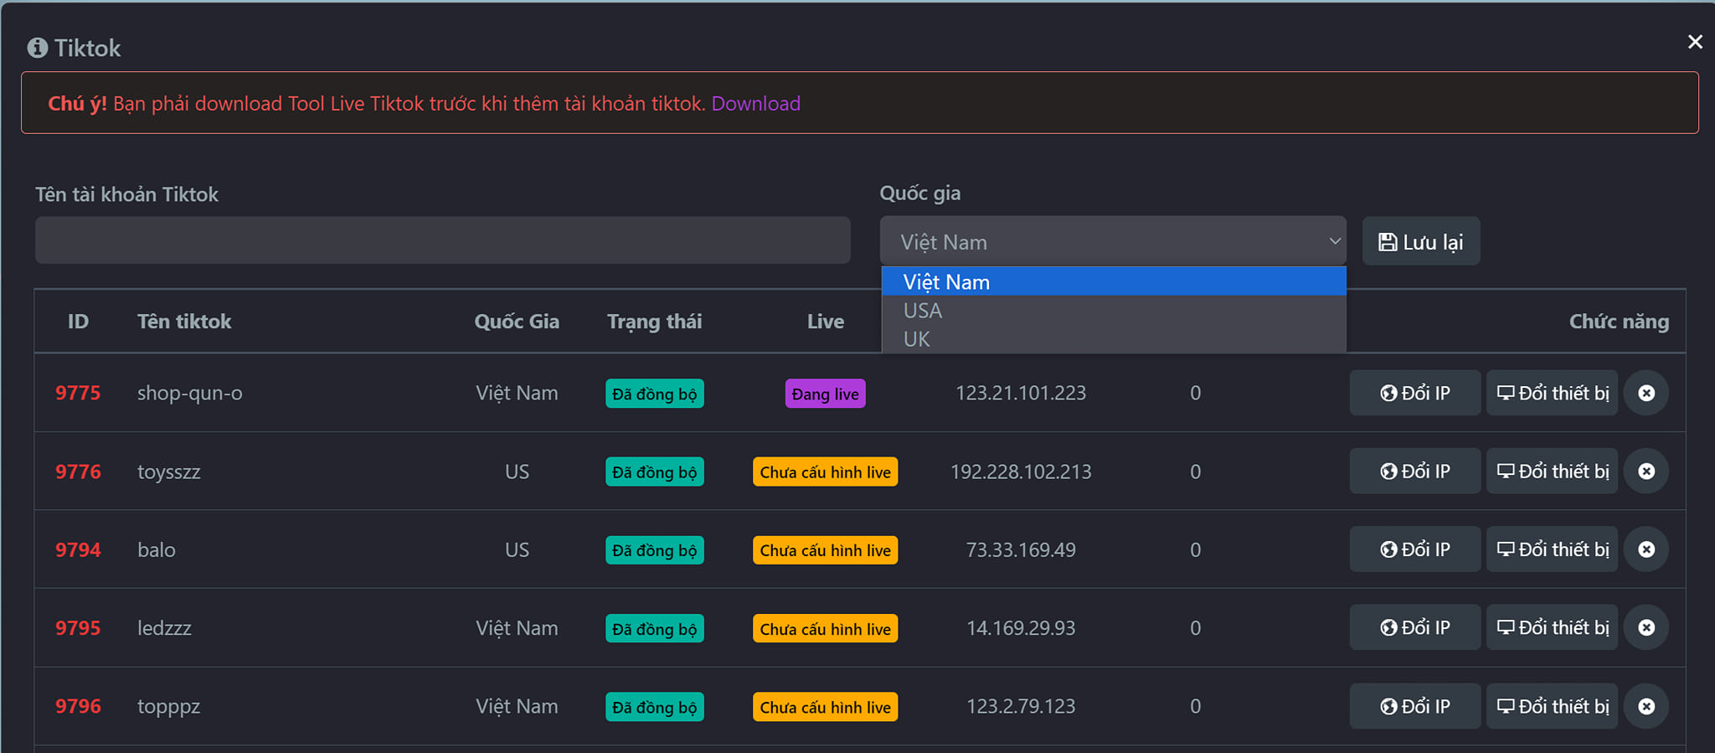Screen dimensions: 1715x753
Task: Choose USA in the country list
Action: [x=923, y=311]
